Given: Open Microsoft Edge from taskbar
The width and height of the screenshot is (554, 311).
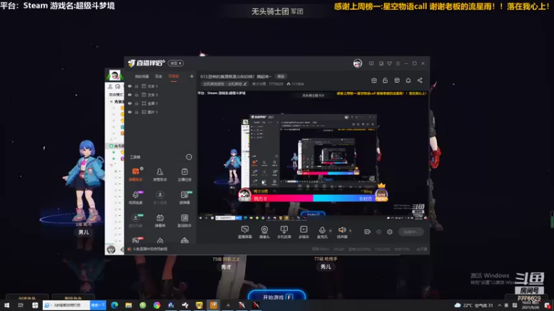Looking at the screenshot, I should coord(114,305).
